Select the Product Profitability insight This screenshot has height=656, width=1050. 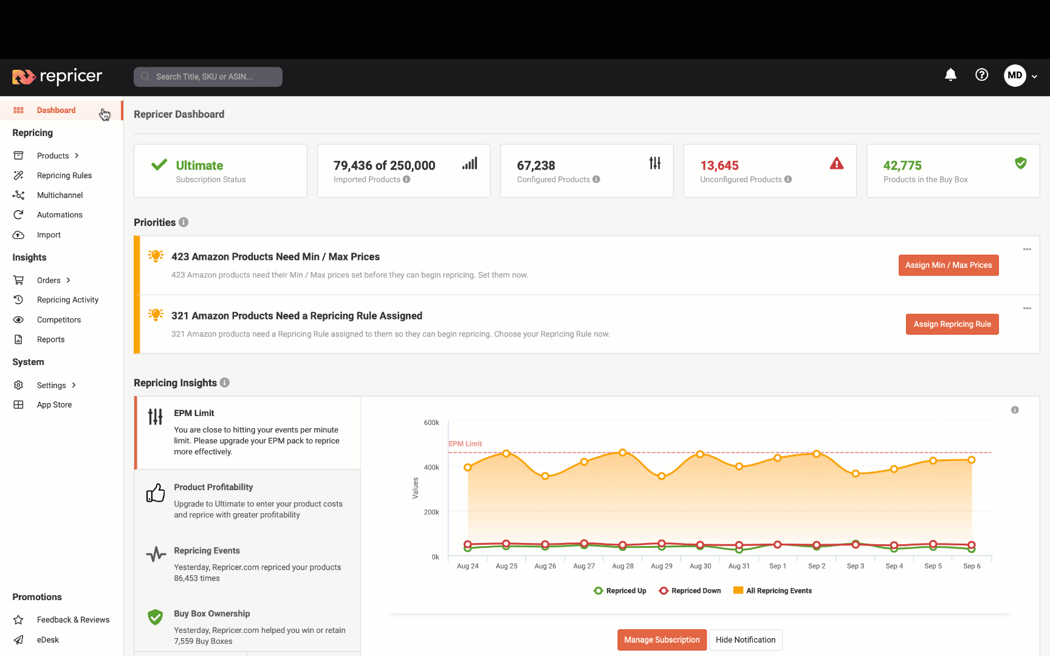(x=248, y=501)
